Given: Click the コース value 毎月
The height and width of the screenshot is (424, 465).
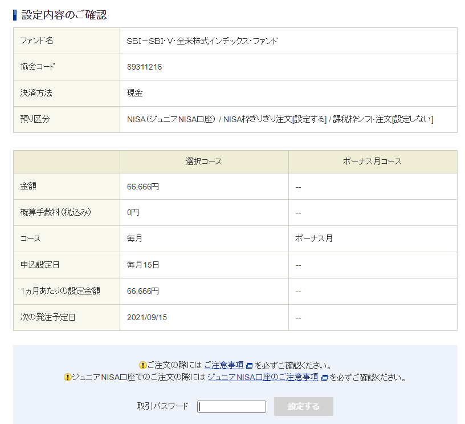Looking at the screenshot, I should coord(134,239).
